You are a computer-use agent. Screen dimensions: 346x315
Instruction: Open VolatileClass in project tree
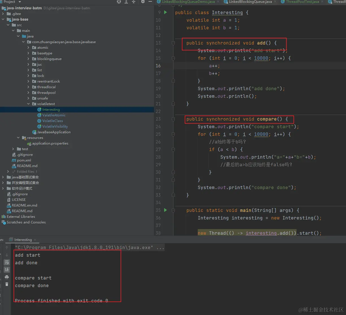pos(53,121)
